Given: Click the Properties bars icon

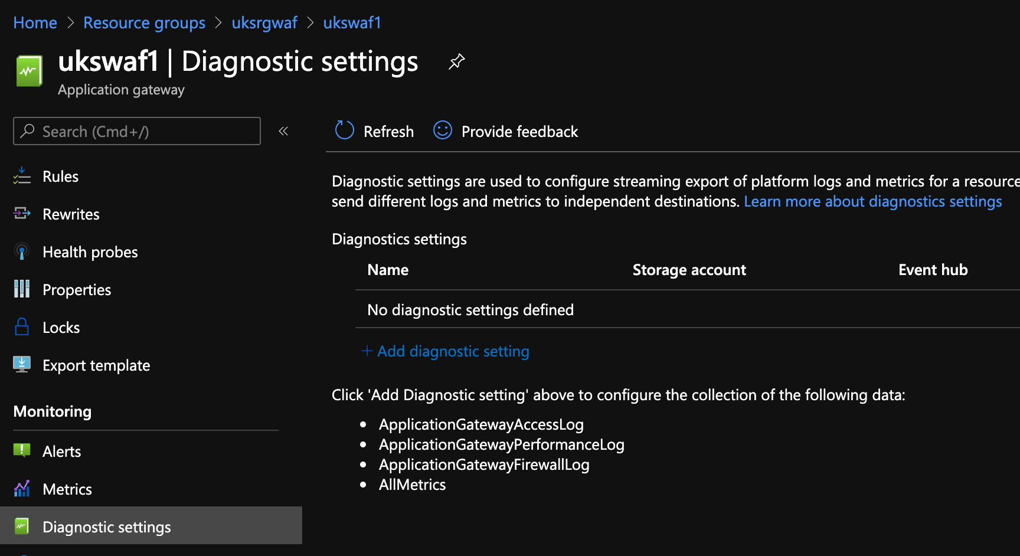Looking at the screenshot, I should point(22,289).
